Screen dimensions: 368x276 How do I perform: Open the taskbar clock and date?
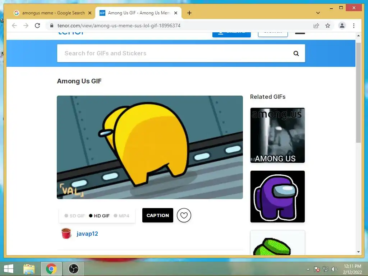pos(352,269)
